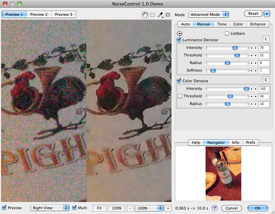Viewport: 275px width, 214px height.
Task: Click the zoom out minus button
Action: [x=131, y=208]
